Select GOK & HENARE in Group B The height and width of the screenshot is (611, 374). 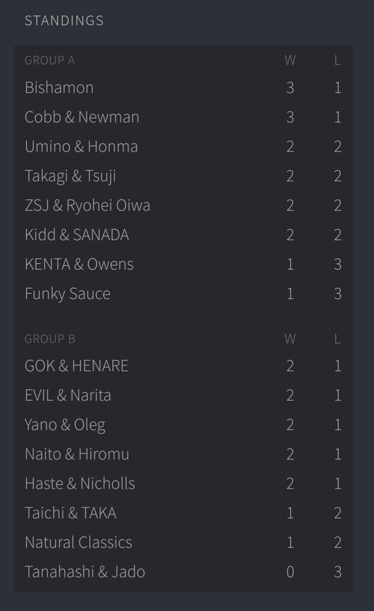(183, 366)
